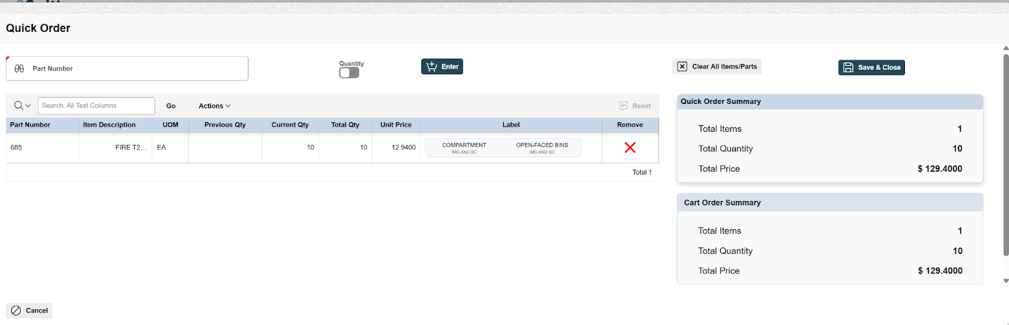Open the Actions menu
The image size is (1009, 325).
(x=214, y=106)
